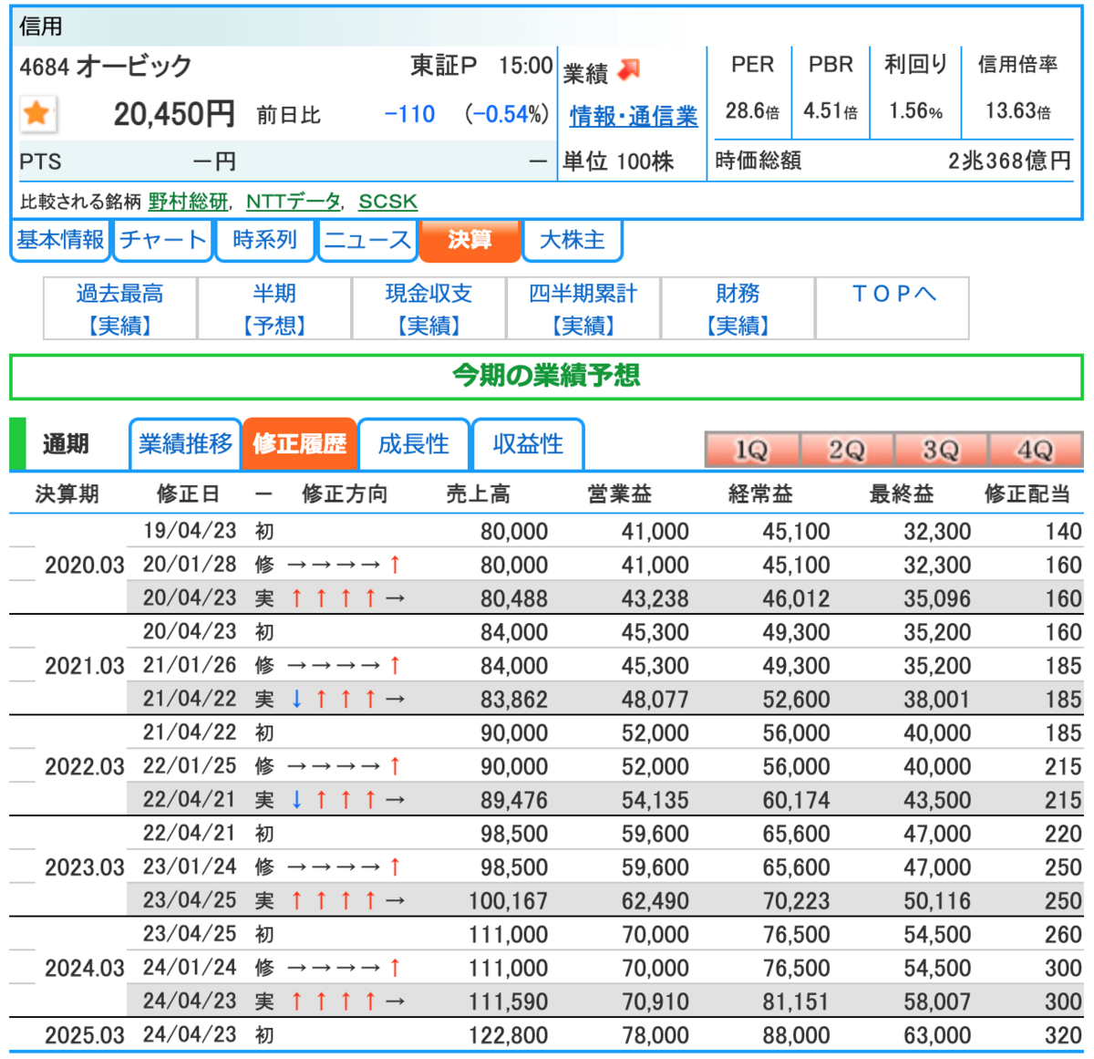1094x1059 pixels.
Task: Click the red arrow icon next to 業績
Action: click(629, 70)
